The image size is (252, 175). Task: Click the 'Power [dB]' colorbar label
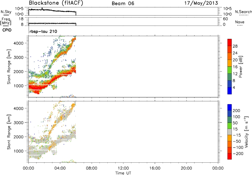tap(240, 67)
